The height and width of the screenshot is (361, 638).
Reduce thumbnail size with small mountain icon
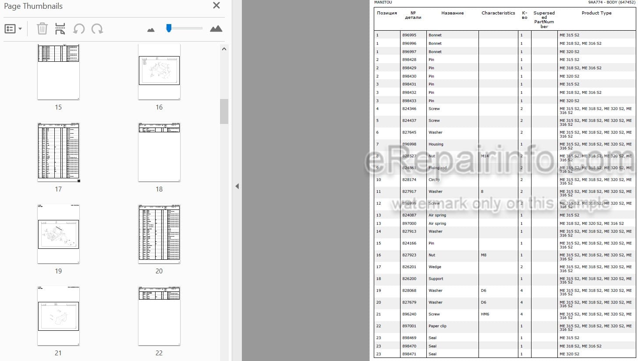click(151, 30)
